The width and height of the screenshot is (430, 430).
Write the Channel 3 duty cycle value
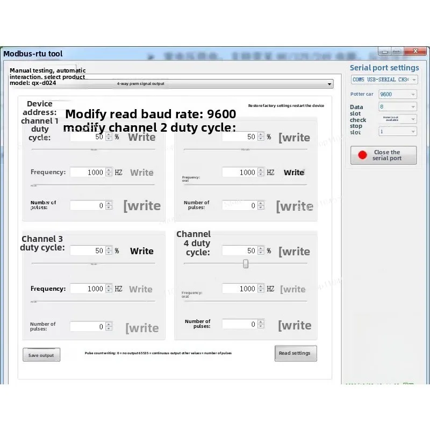(x=142, y=251)
